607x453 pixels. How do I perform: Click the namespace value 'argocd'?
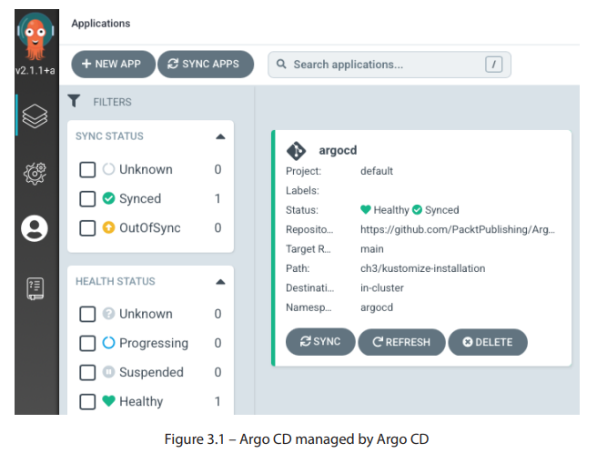coord(377,307)
